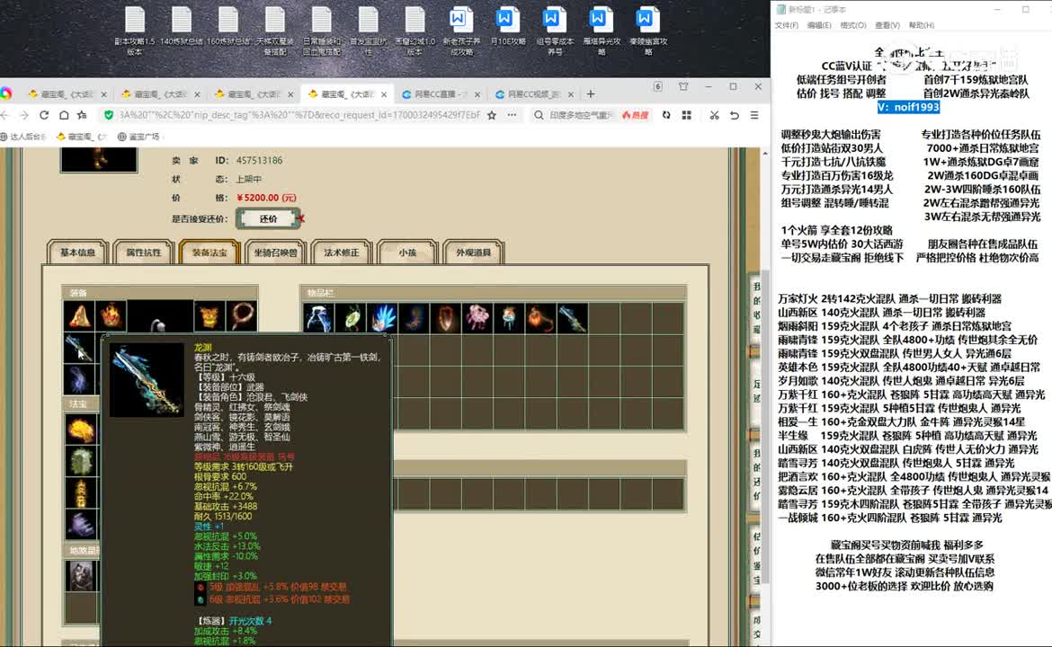The width and height of the screenshot is (1052, 647).
Task: Click browser skin (shirt) icon
Action: tap(683, 86)
